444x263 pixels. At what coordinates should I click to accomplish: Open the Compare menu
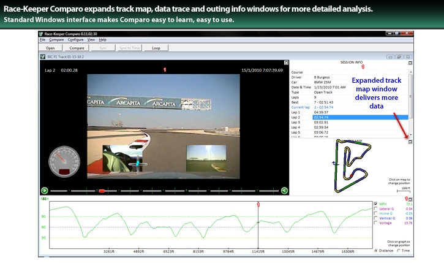click(56, 39)
